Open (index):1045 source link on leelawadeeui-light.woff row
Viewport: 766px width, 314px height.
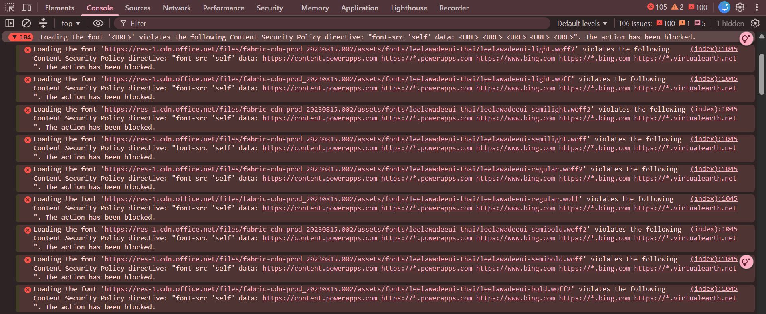714,79
